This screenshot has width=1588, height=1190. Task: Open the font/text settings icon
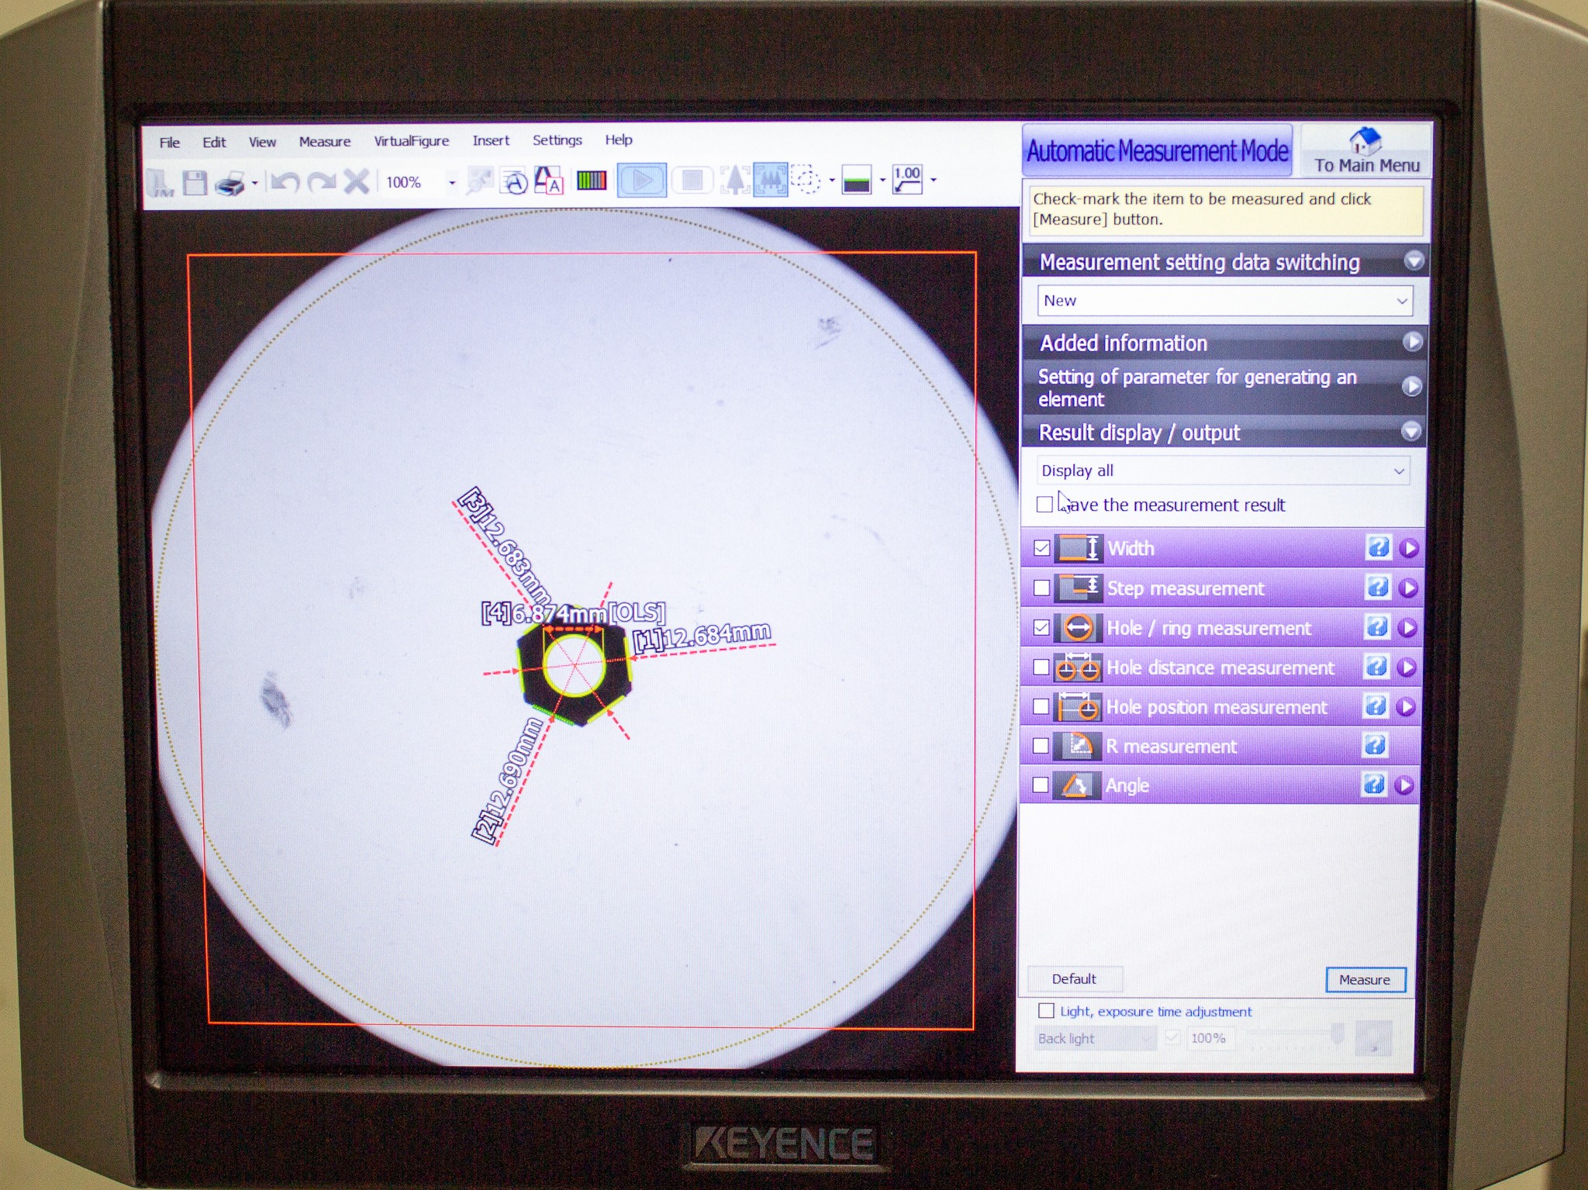click(x=547, y=182)
